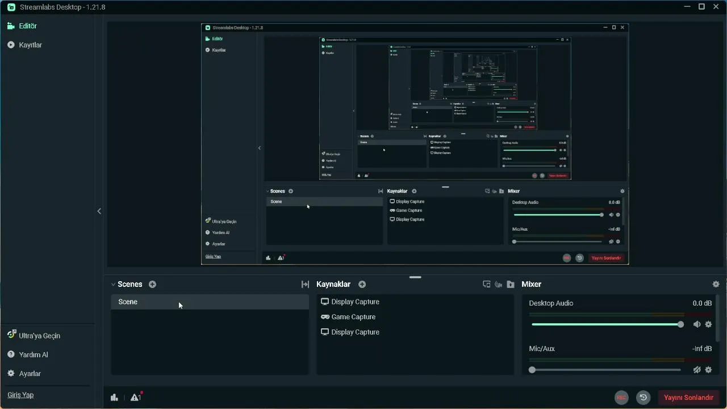Image resolution: width=727 pixels, height=409 pixels.
Task: Open Desktop Audio settings gear
Action: [x=708, y=324]
